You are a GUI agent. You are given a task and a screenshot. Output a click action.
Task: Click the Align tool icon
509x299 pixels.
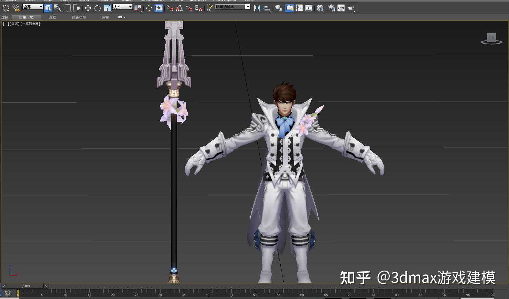267,8
